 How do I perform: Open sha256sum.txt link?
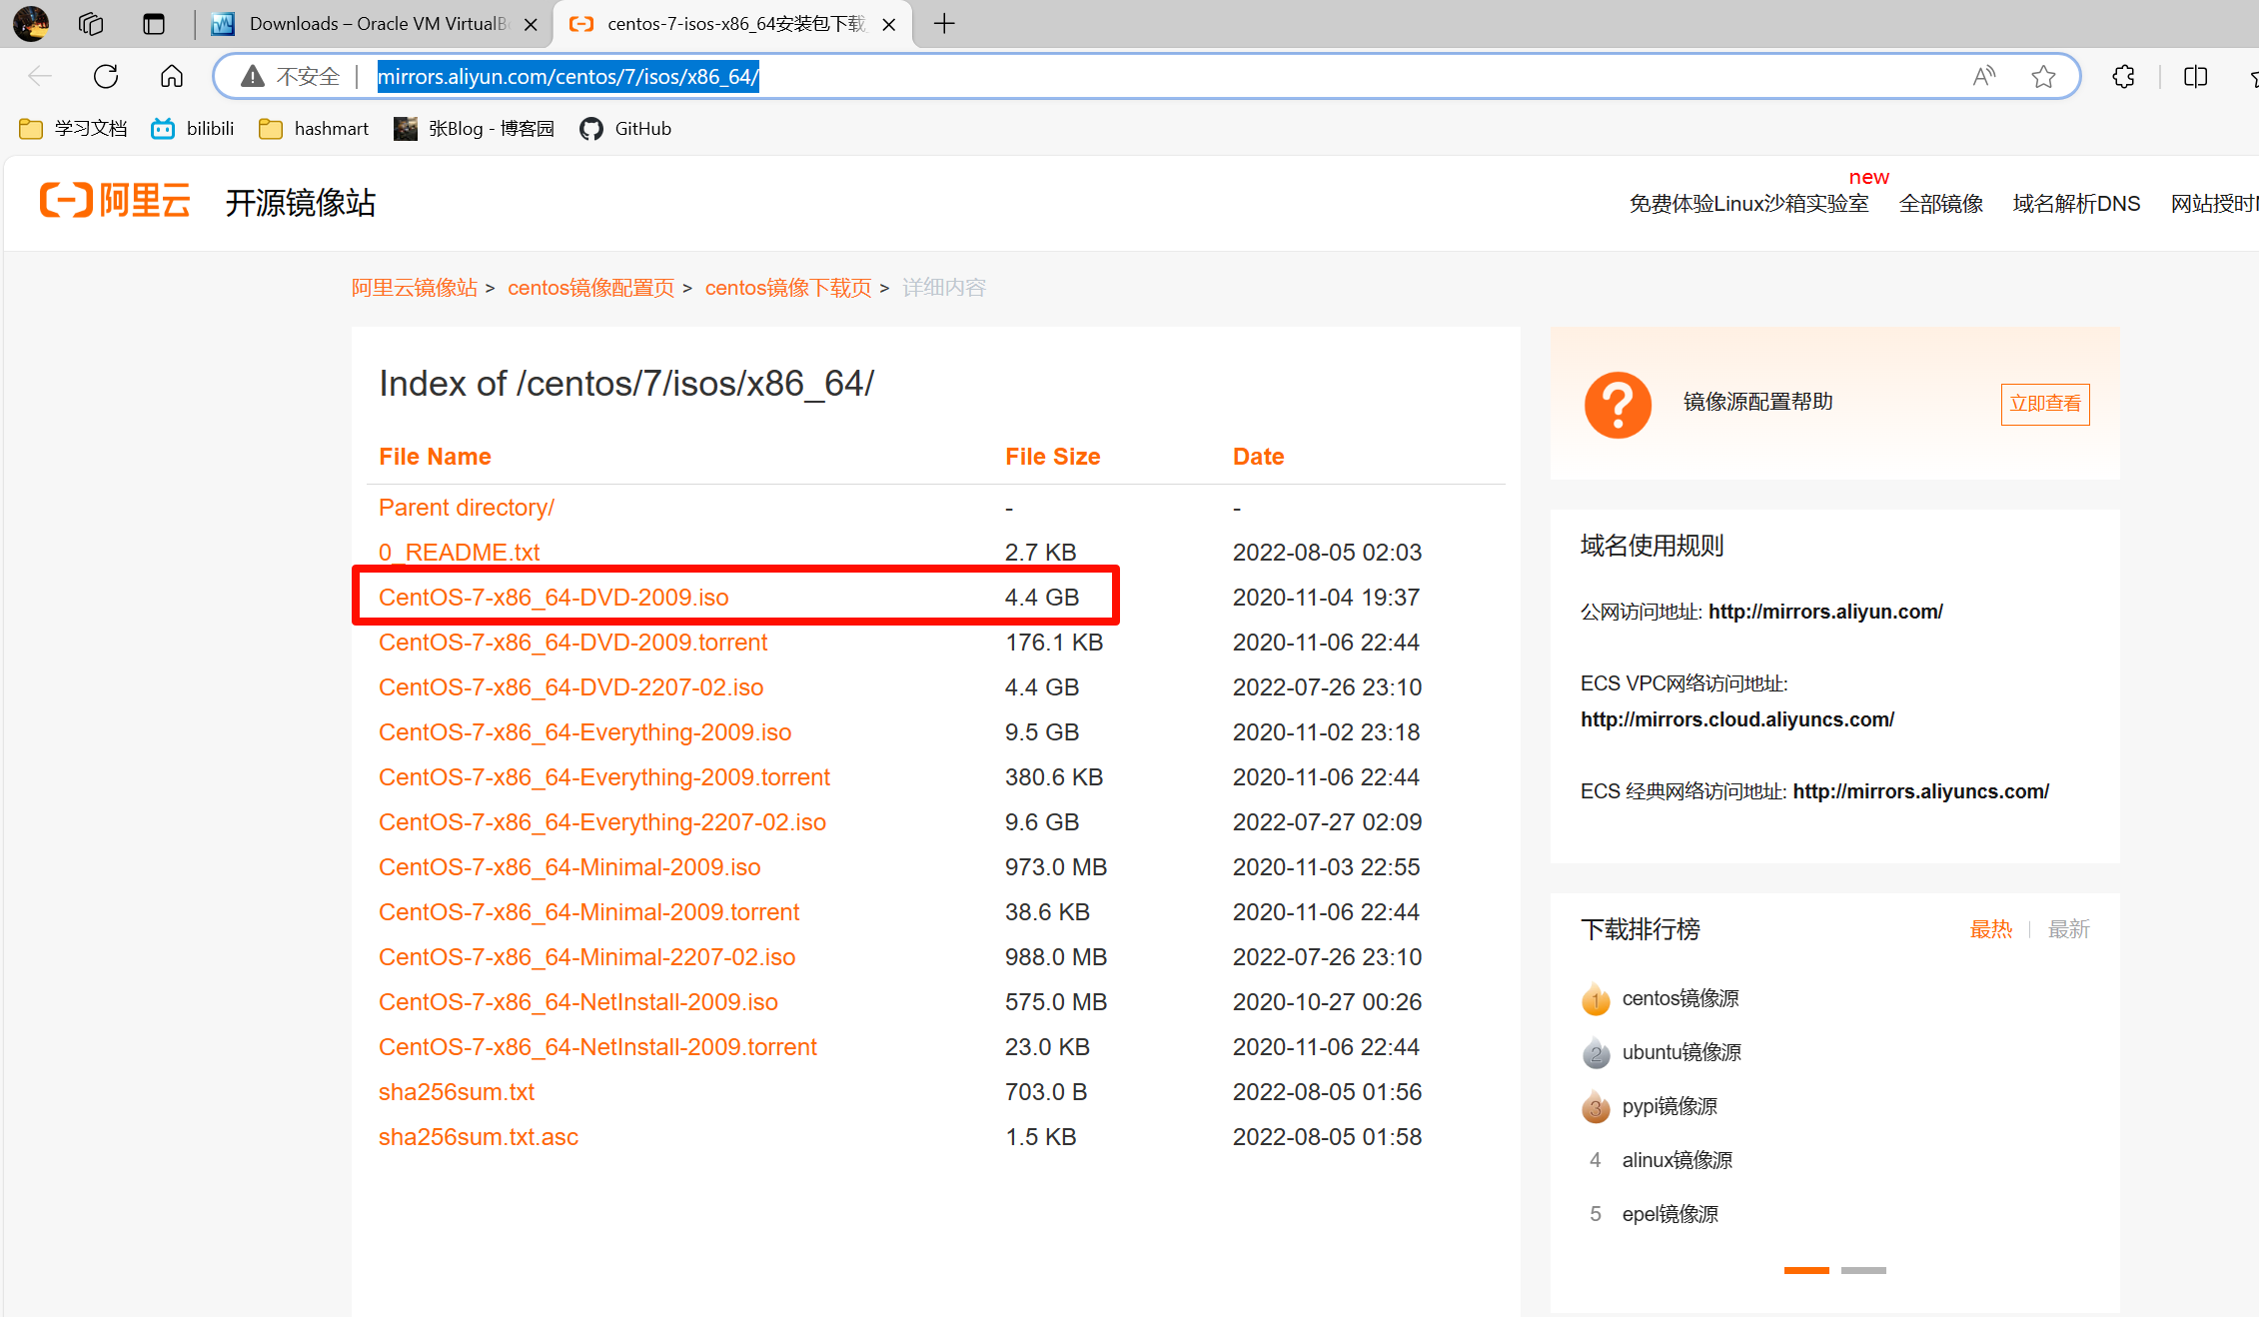tap(457, 1092)
